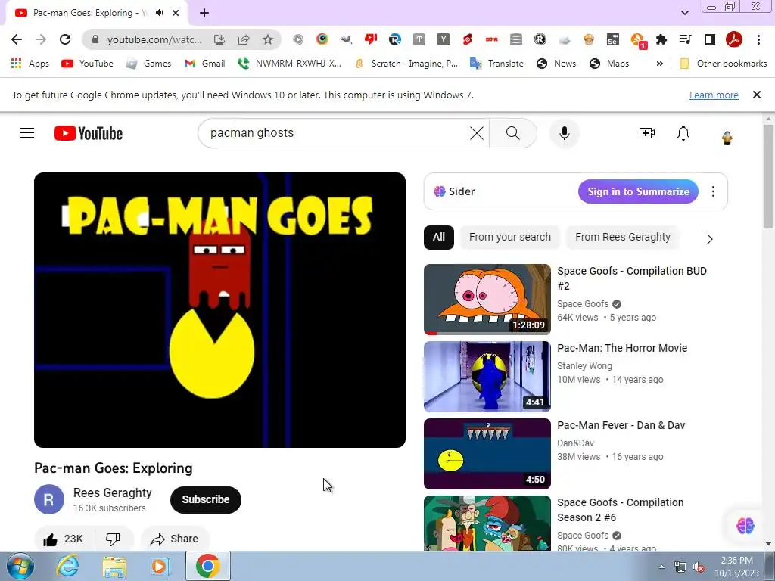Launch Internet Explorer from taskbar
775x581 pixels.
point(67,566)
